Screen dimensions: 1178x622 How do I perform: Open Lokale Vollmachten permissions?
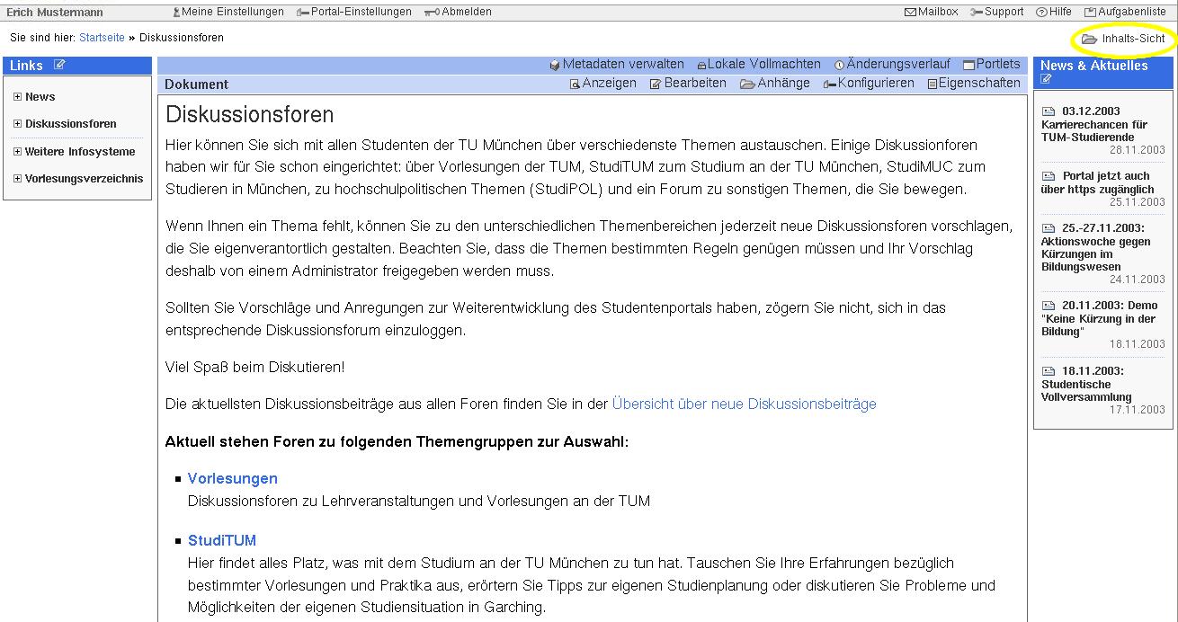(x=758, y=65)
